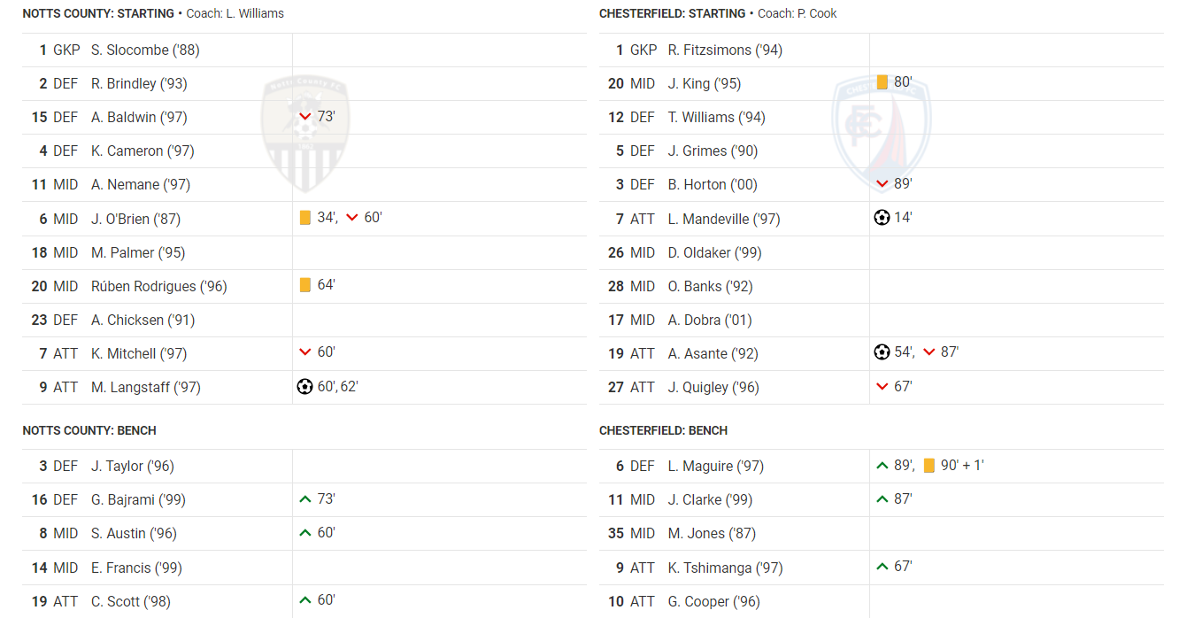This screenshot has width=1179, height=618.
Task: Click K. Tshimanga's green sub-on arrow
Action: pos(882,566)
